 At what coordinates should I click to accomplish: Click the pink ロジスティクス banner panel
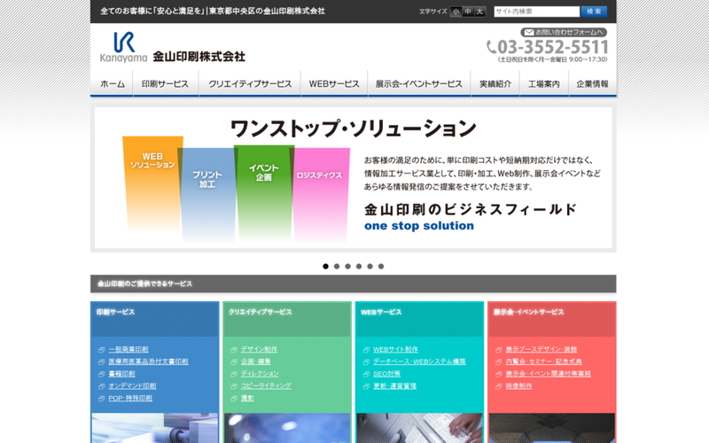pos(321,194)
